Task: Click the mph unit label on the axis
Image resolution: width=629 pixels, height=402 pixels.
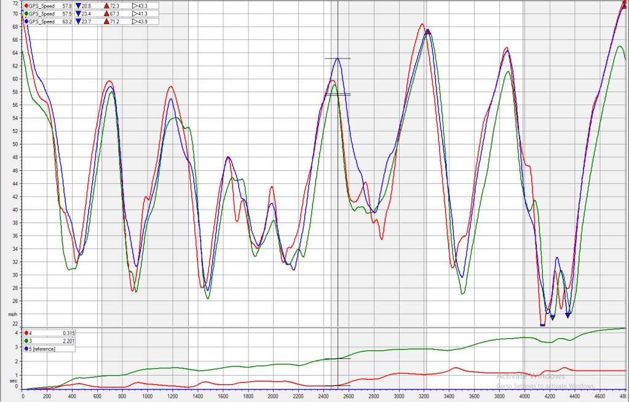Action: pos(12,314)
